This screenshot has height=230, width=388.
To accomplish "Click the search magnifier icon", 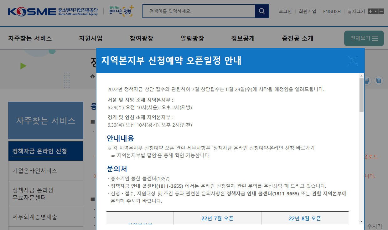I will coord(262,11).
